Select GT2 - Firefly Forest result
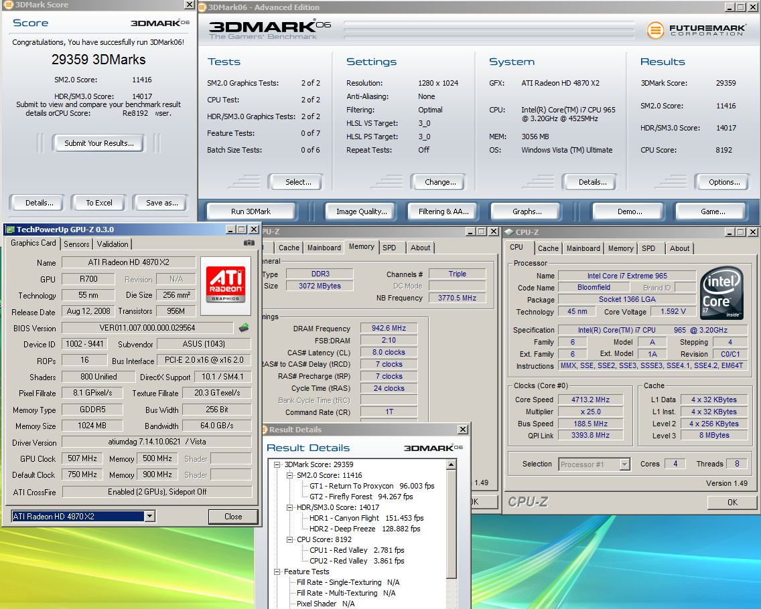Screen dimensions: 761x609 point(361,497)
